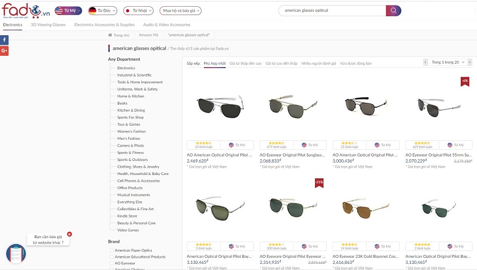Image resolution: width=477 pixels, height=270 pixels.
Task: Filter by Beauty & Personal Care
Action: tap(136, 223)
